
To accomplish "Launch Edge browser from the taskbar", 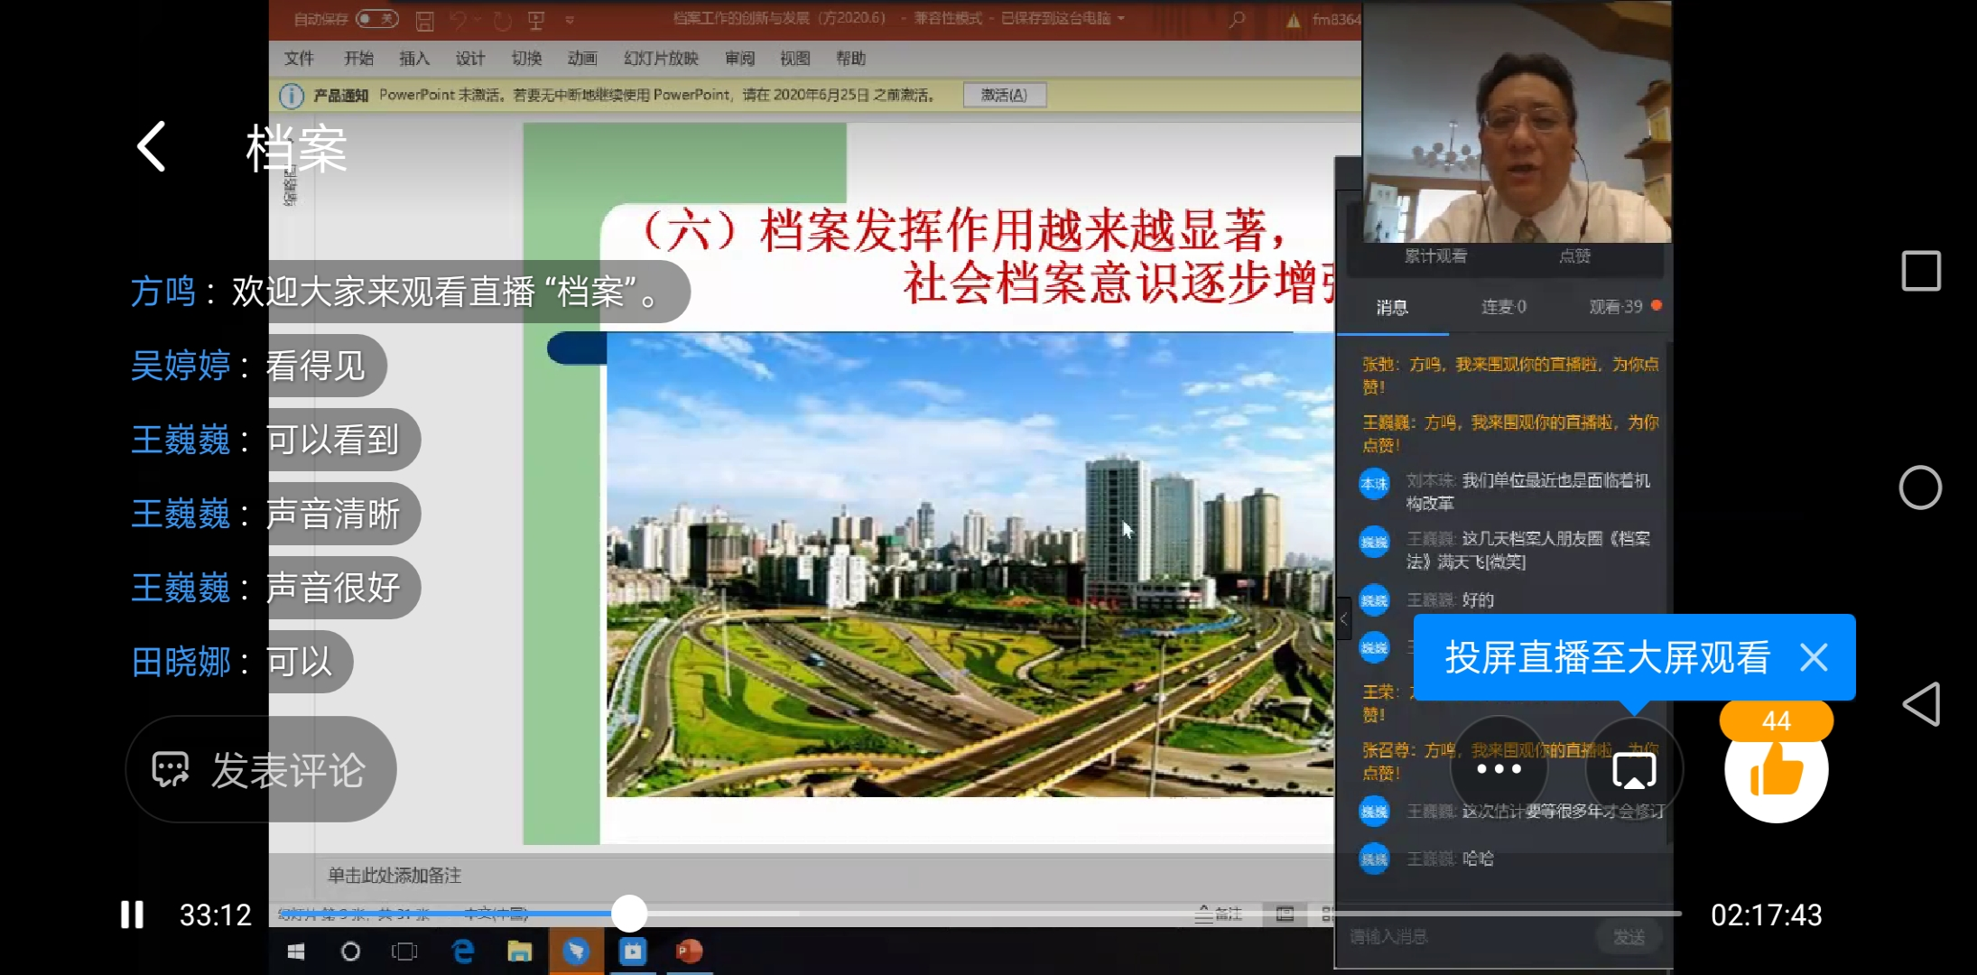I will pyautogui.click(x=463, y=952).
